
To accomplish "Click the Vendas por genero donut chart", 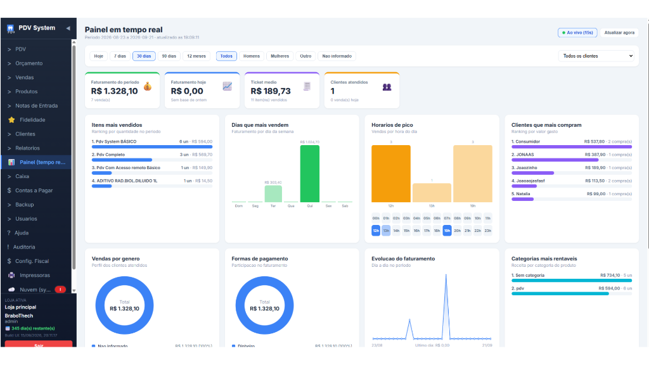I will (125, 305).
